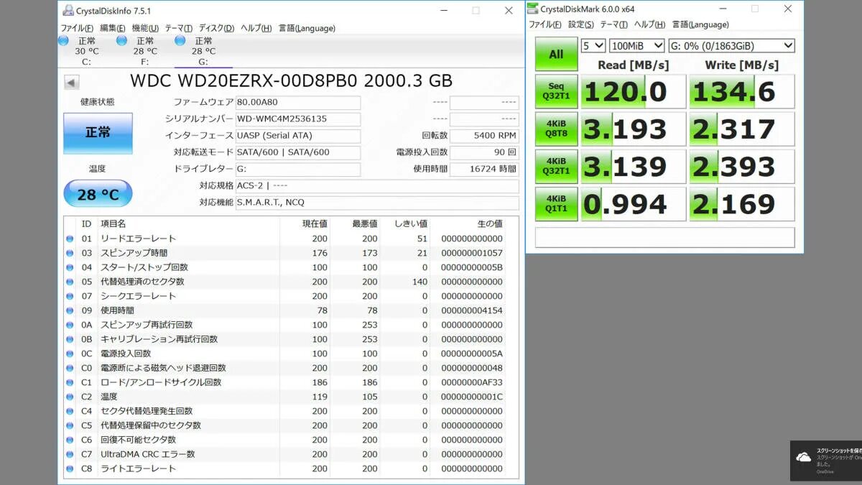Image resolution: width=862 pixels, height=485 pixels.
Task: Click the 対応転送モード field SATA/600 | SATA/600
Action: point(297,152)
